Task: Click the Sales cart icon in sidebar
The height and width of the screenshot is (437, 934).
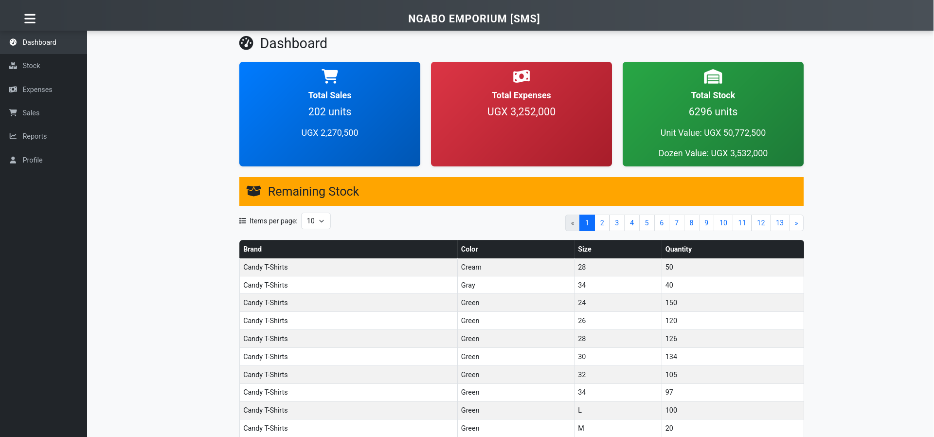Action: coord(13,113)
